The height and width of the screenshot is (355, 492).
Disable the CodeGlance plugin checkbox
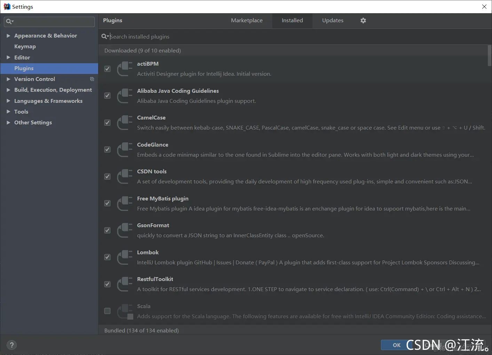(x=108, y=149)
